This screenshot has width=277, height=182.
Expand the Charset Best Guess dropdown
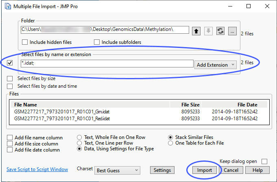click(118, 170)
